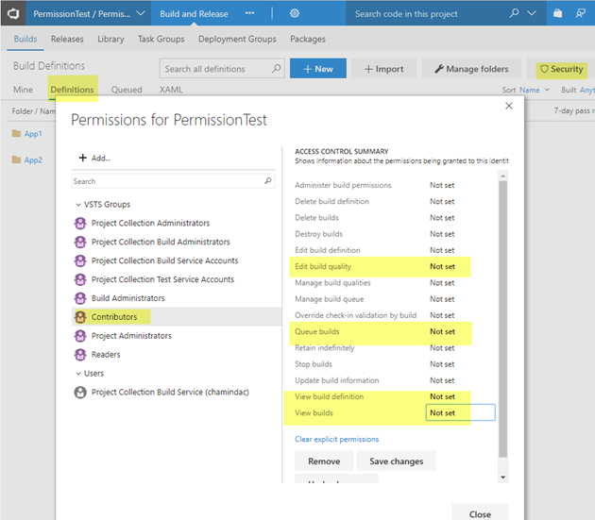Select Project Administrators group icon
The width and height of the screenshot is (595, 520).
[x=80, y=336]
